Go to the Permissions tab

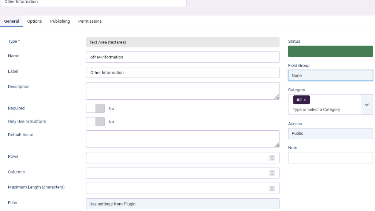(x=90, y=21)
